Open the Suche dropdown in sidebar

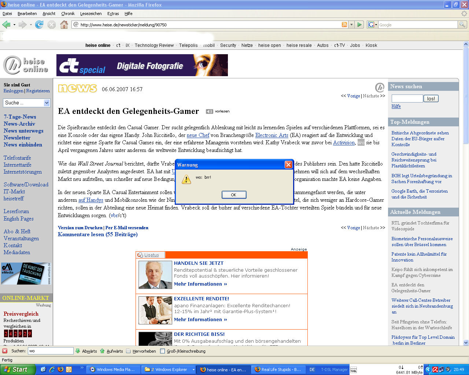click(47, 103)
